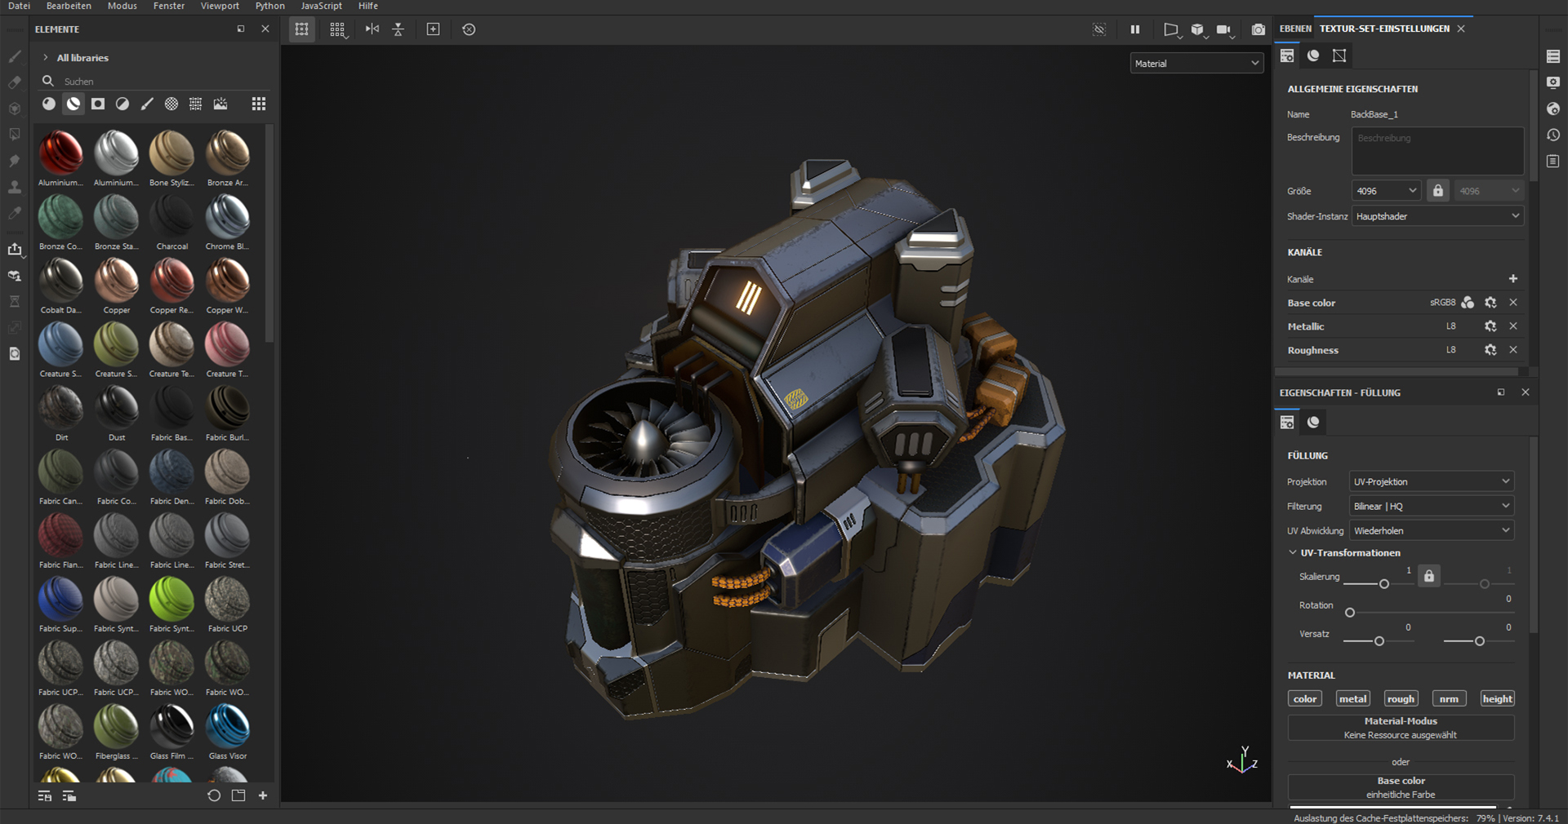Toggle the Größe aspect lock

pos(1437,191)
